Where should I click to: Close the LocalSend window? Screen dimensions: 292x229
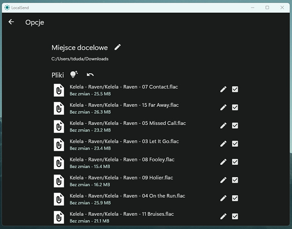click(282, 8)
